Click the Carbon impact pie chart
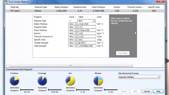Viewport: 169px width, 95px height. click(14, 80)
